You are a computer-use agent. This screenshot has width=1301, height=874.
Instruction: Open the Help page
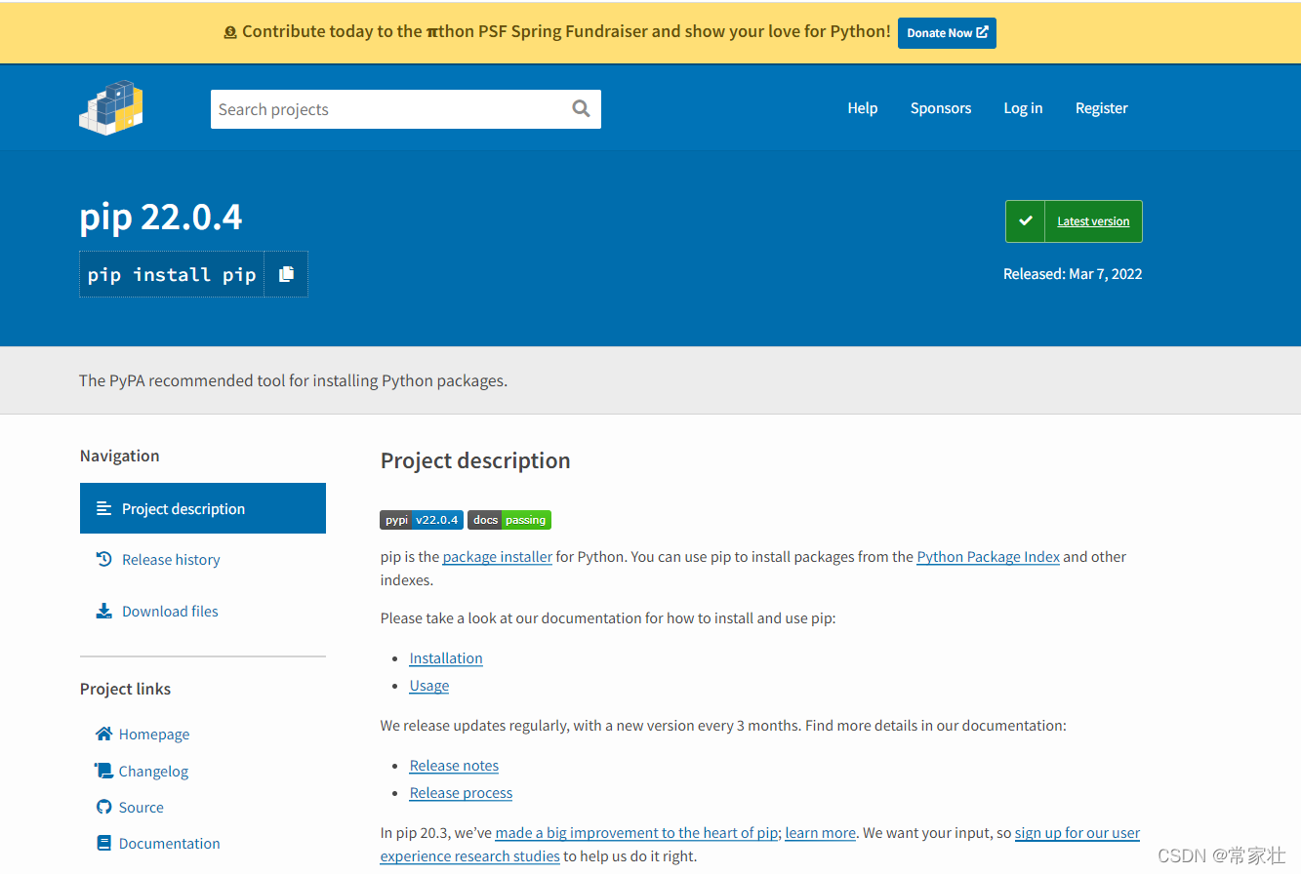pyautogui.click(x=863, y=108)
